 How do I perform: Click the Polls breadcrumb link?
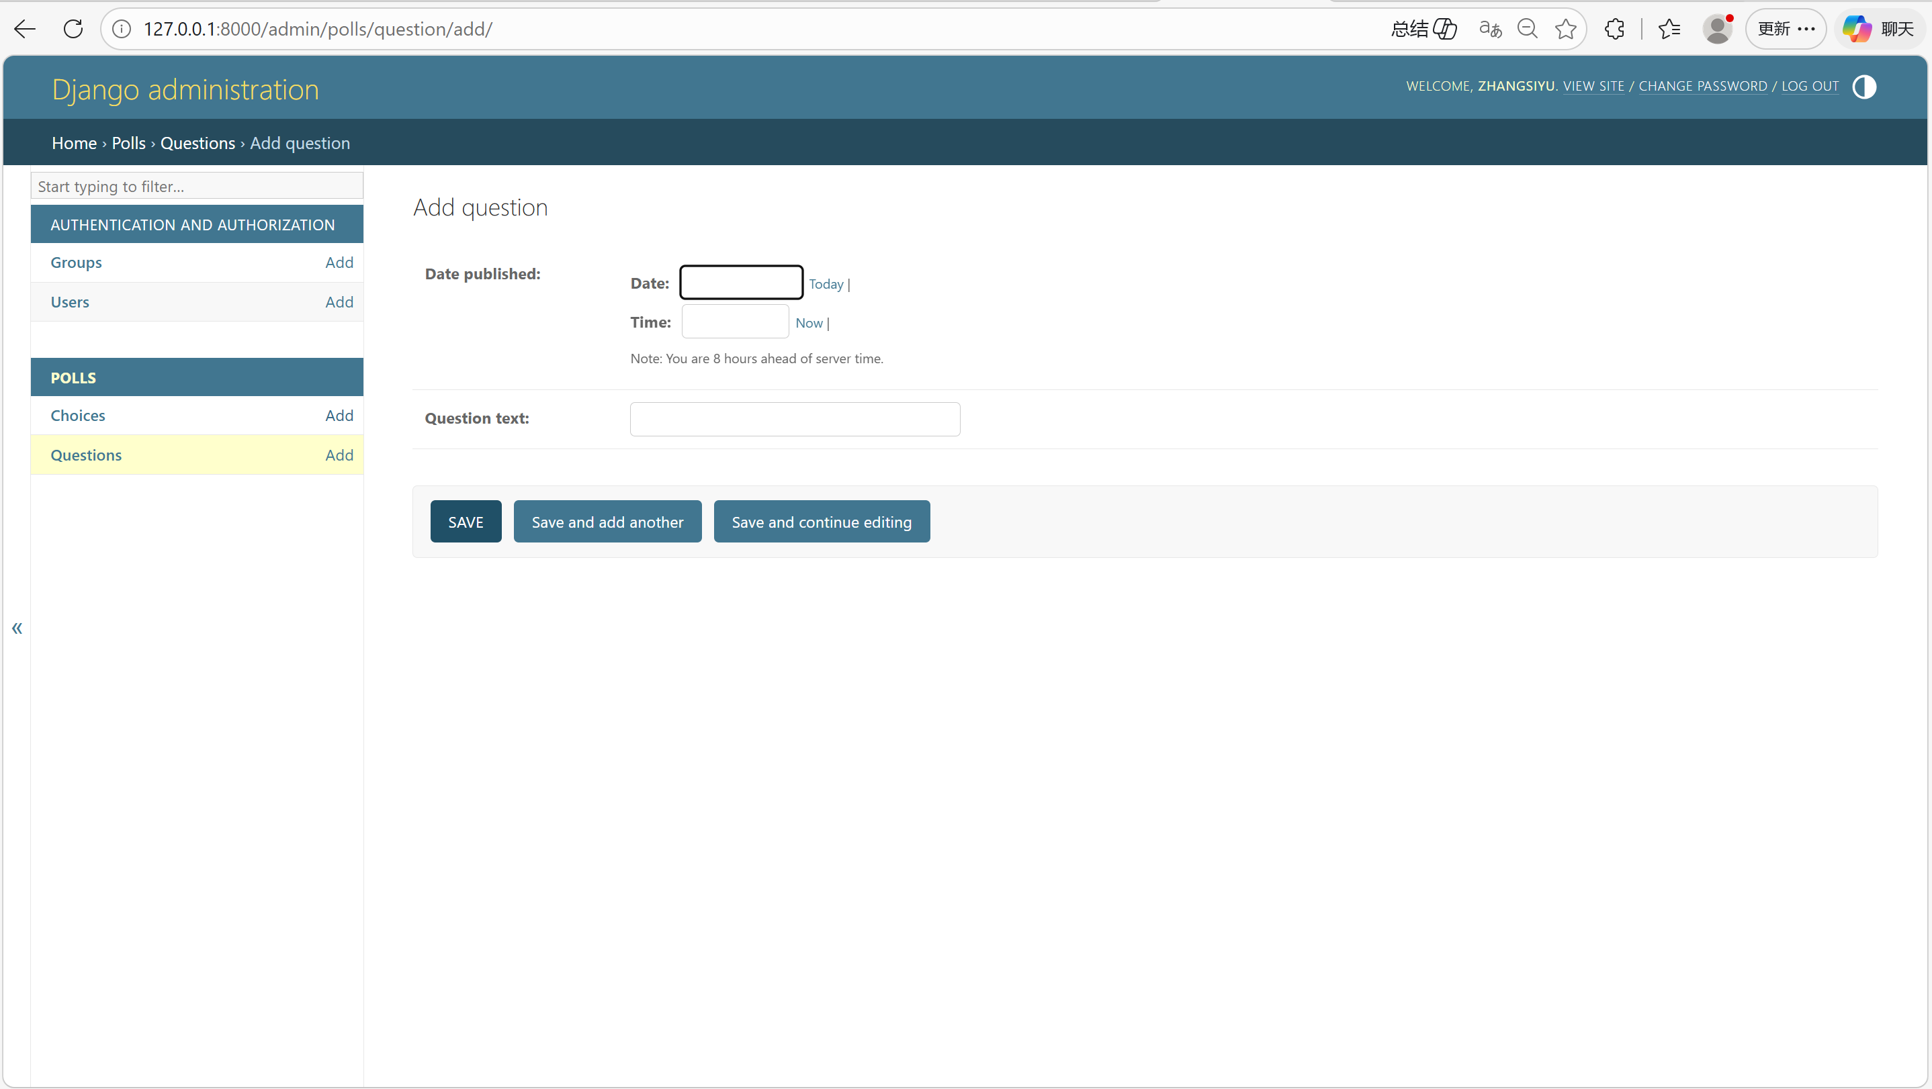pyautogui.click(x=128, y=143)
